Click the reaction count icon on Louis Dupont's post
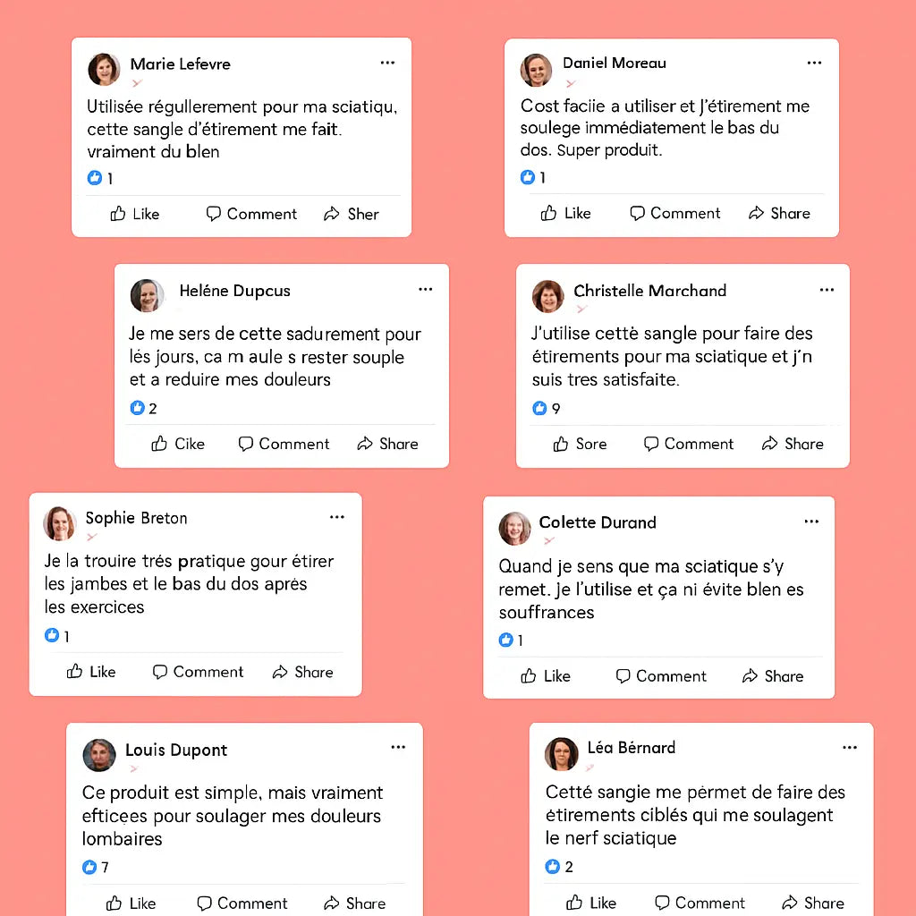The width and height of the screenshot is (916, 916). coord(89,867)
